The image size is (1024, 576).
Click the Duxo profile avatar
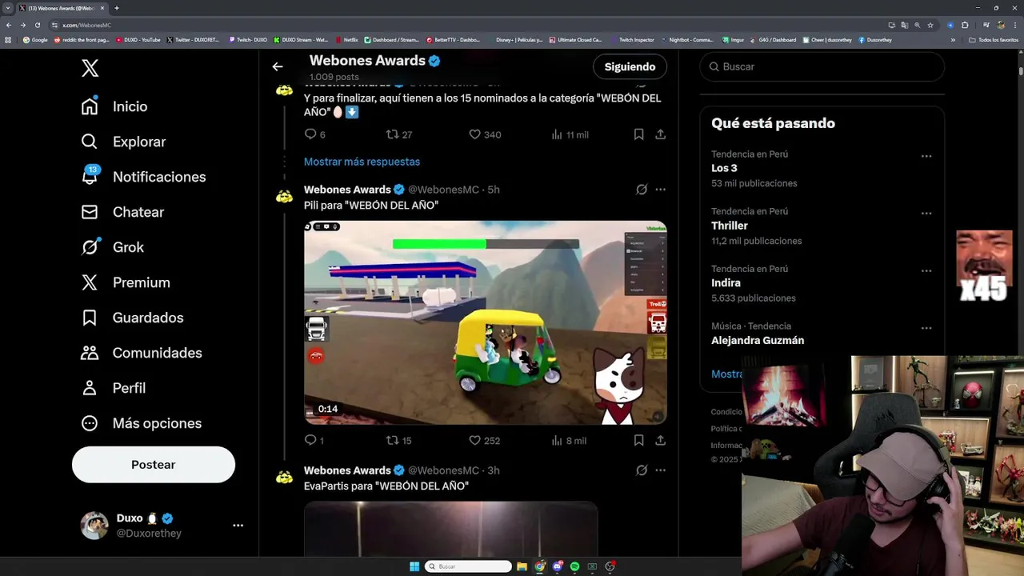pyautogui.click(x=94, y=526)
